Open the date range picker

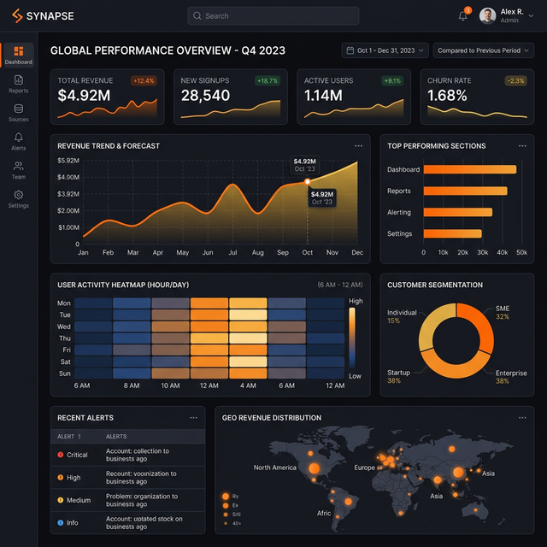pyautogui.click(x=385, y=50)
